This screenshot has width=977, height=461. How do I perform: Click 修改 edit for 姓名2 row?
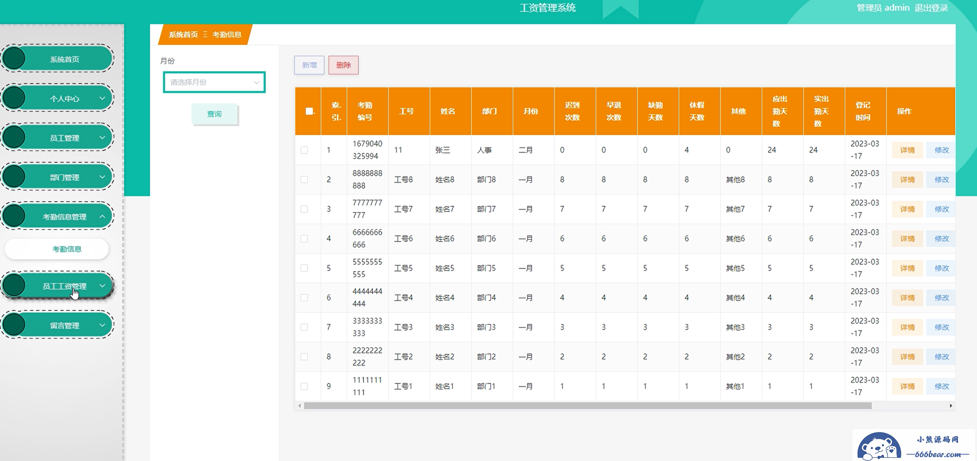pyautogui.click(x=941, y=357)
